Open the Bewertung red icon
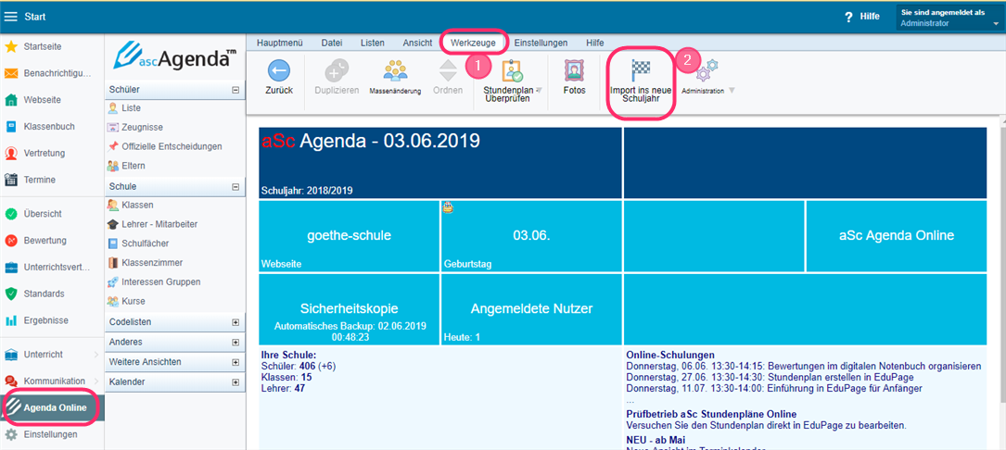The width and height of the screenshot is (1006, 450). [11, 241]
